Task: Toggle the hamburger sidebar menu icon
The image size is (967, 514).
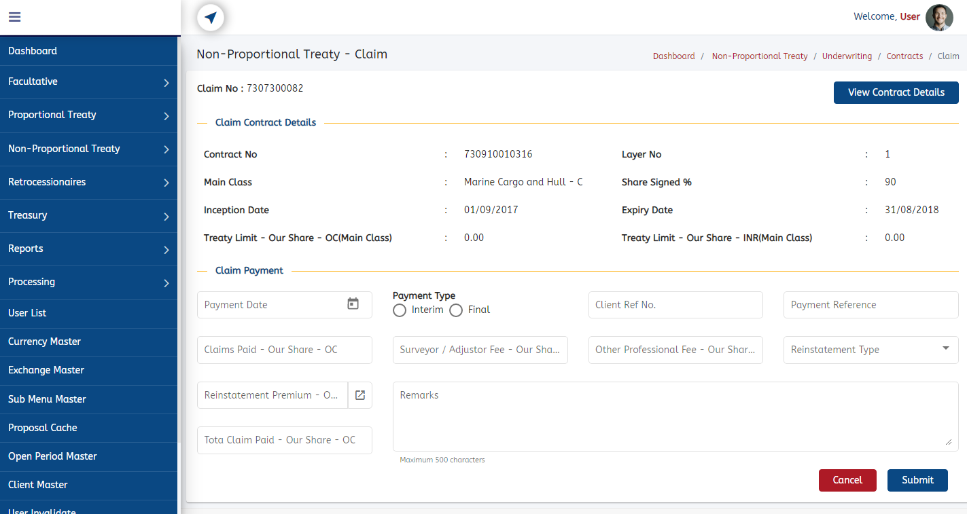Action: pos(14,17)
